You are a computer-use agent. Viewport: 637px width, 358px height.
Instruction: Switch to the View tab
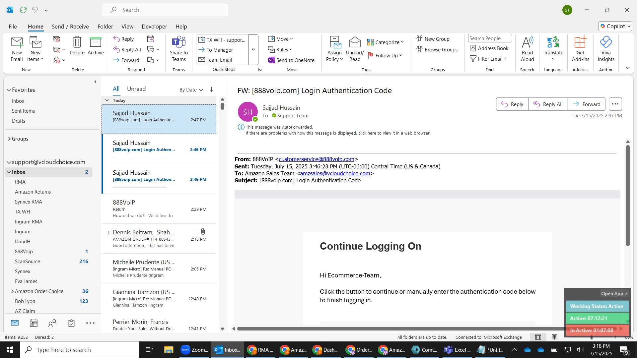tap(127, 27)
